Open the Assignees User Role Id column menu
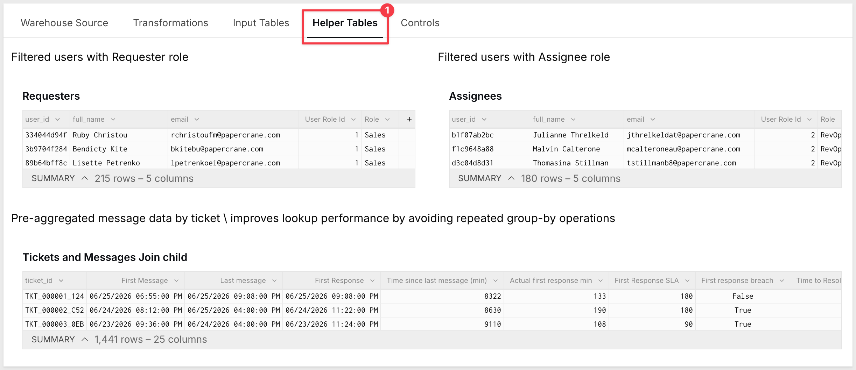The image size is (856, 370). coord(809,119)
